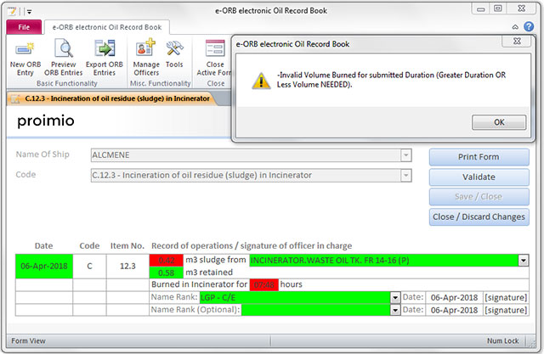This screenshot has width=544, height=354.
Task: Click the green m3 retained value field
Action: (167, 273)
